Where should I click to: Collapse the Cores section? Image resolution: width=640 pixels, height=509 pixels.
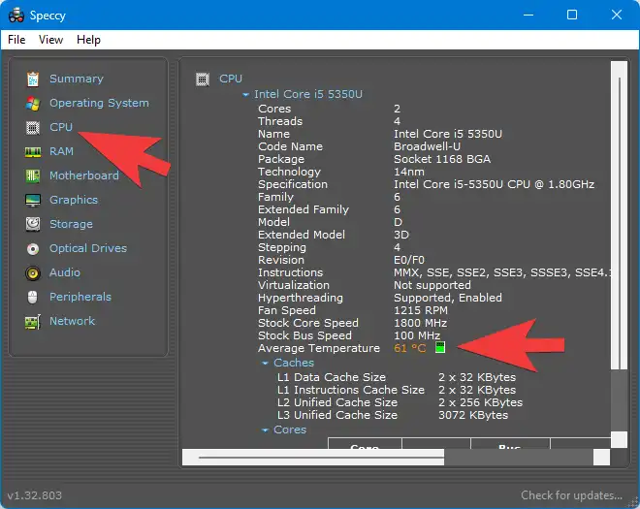pos(266,429)
